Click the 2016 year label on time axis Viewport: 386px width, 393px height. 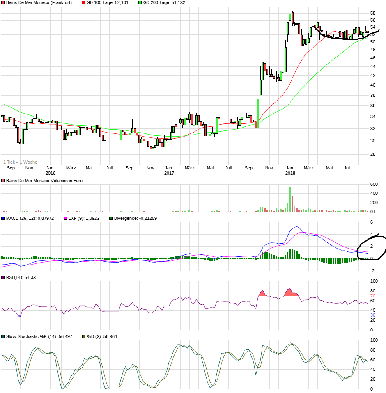pyautogui.click(x=50, y=173)
